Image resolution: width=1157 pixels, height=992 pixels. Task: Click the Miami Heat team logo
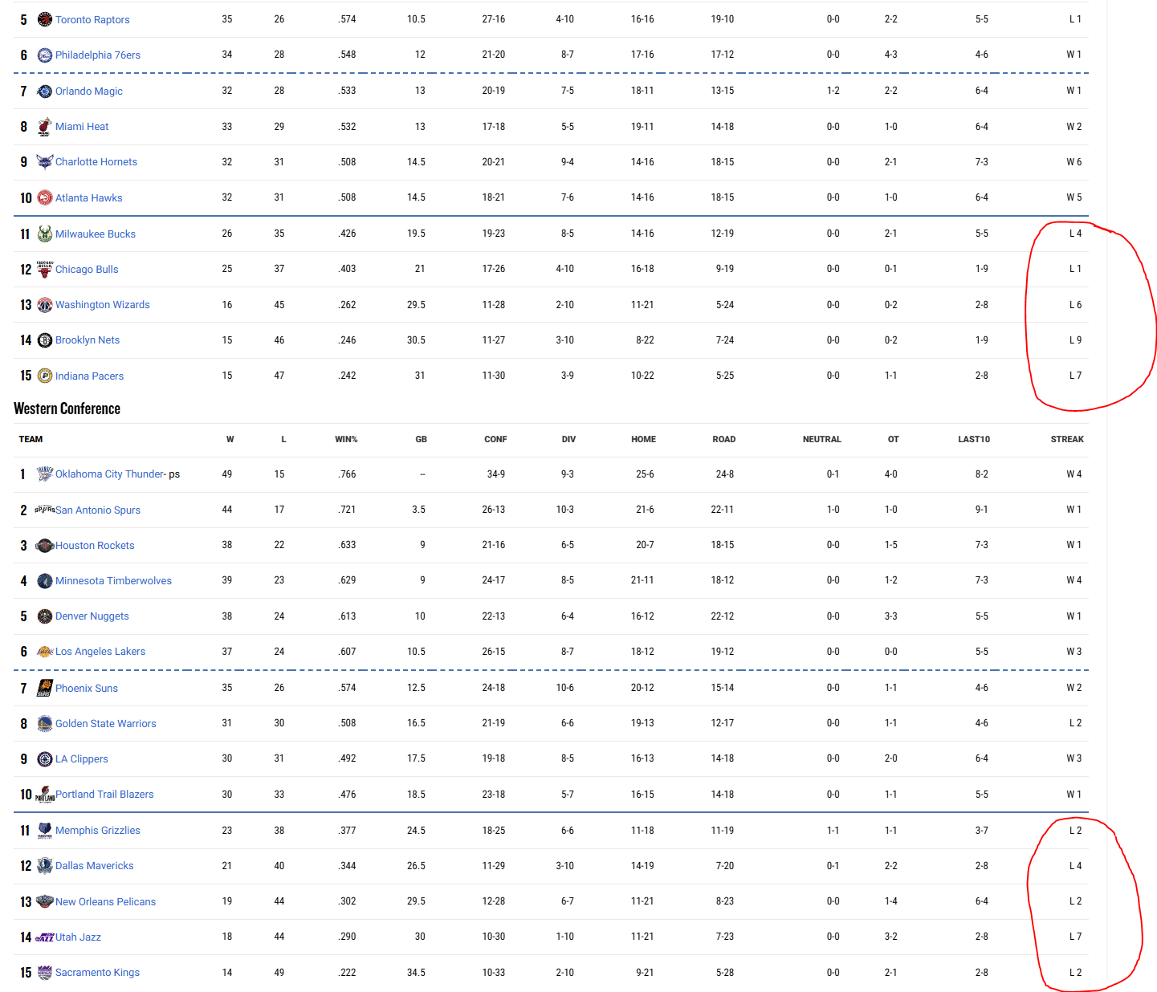(x=45, y=126)
